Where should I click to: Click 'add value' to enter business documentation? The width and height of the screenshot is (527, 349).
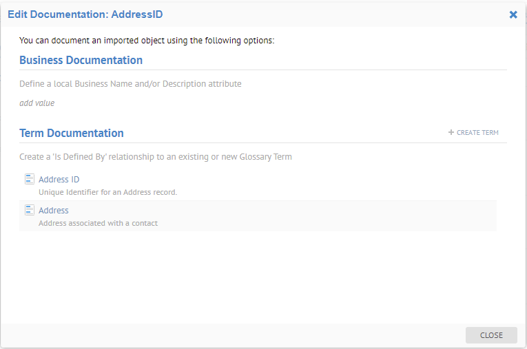[x=37, y=103]
